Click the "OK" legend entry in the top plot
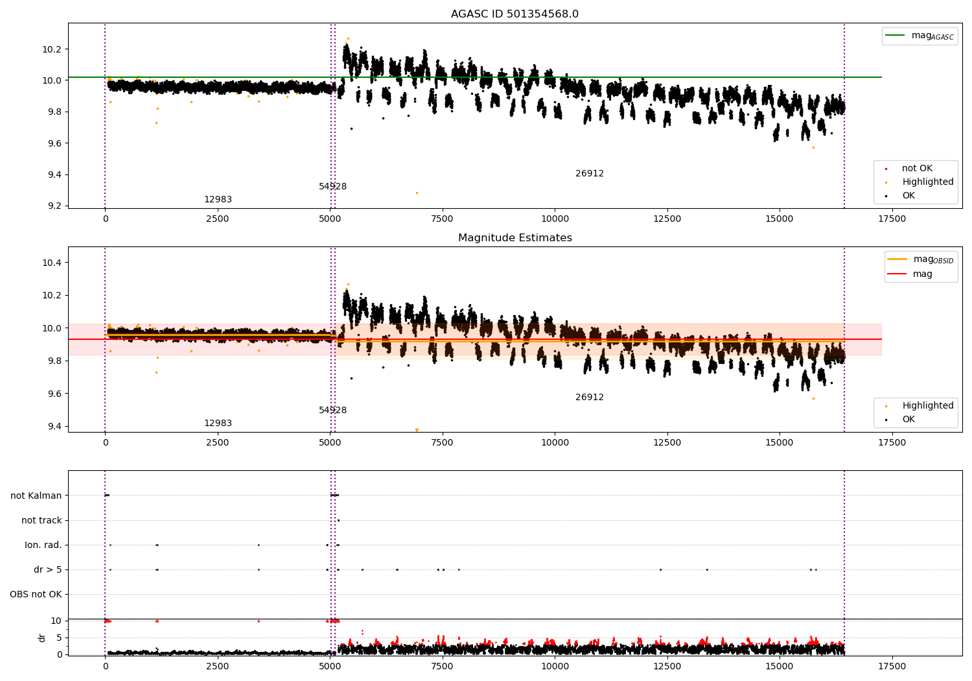Screen dimensions: 972x681 click(901, 196)
